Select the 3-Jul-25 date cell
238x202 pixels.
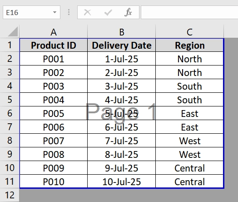coord(122,86)
